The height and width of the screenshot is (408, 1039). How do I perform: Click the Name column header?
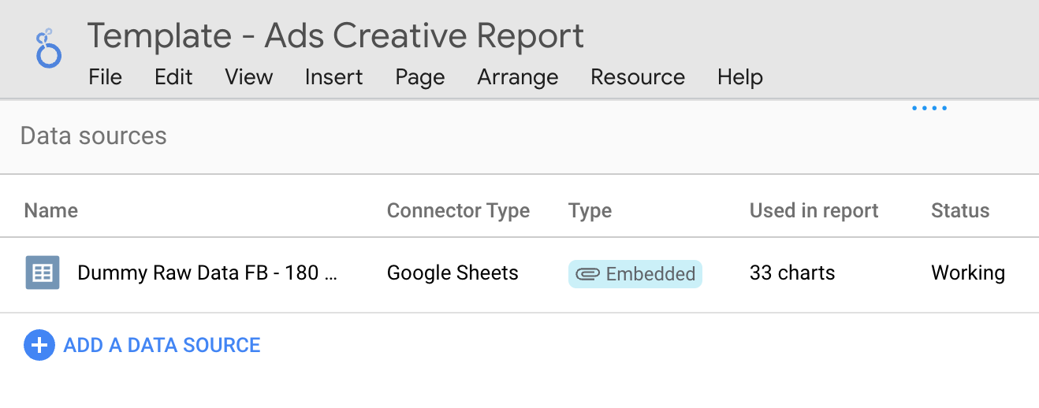click(51, 210)
